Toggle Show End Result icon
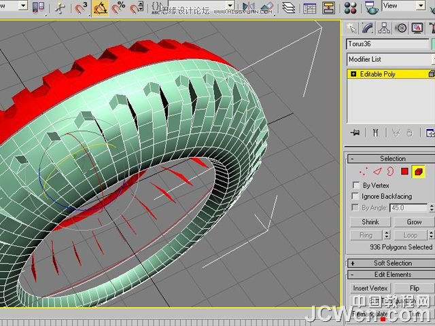This screenshot has width=435, height=326. click(x=375, y=133)
